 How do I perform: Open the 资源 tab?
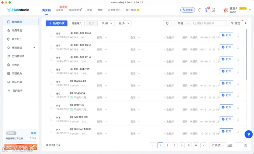89,10
